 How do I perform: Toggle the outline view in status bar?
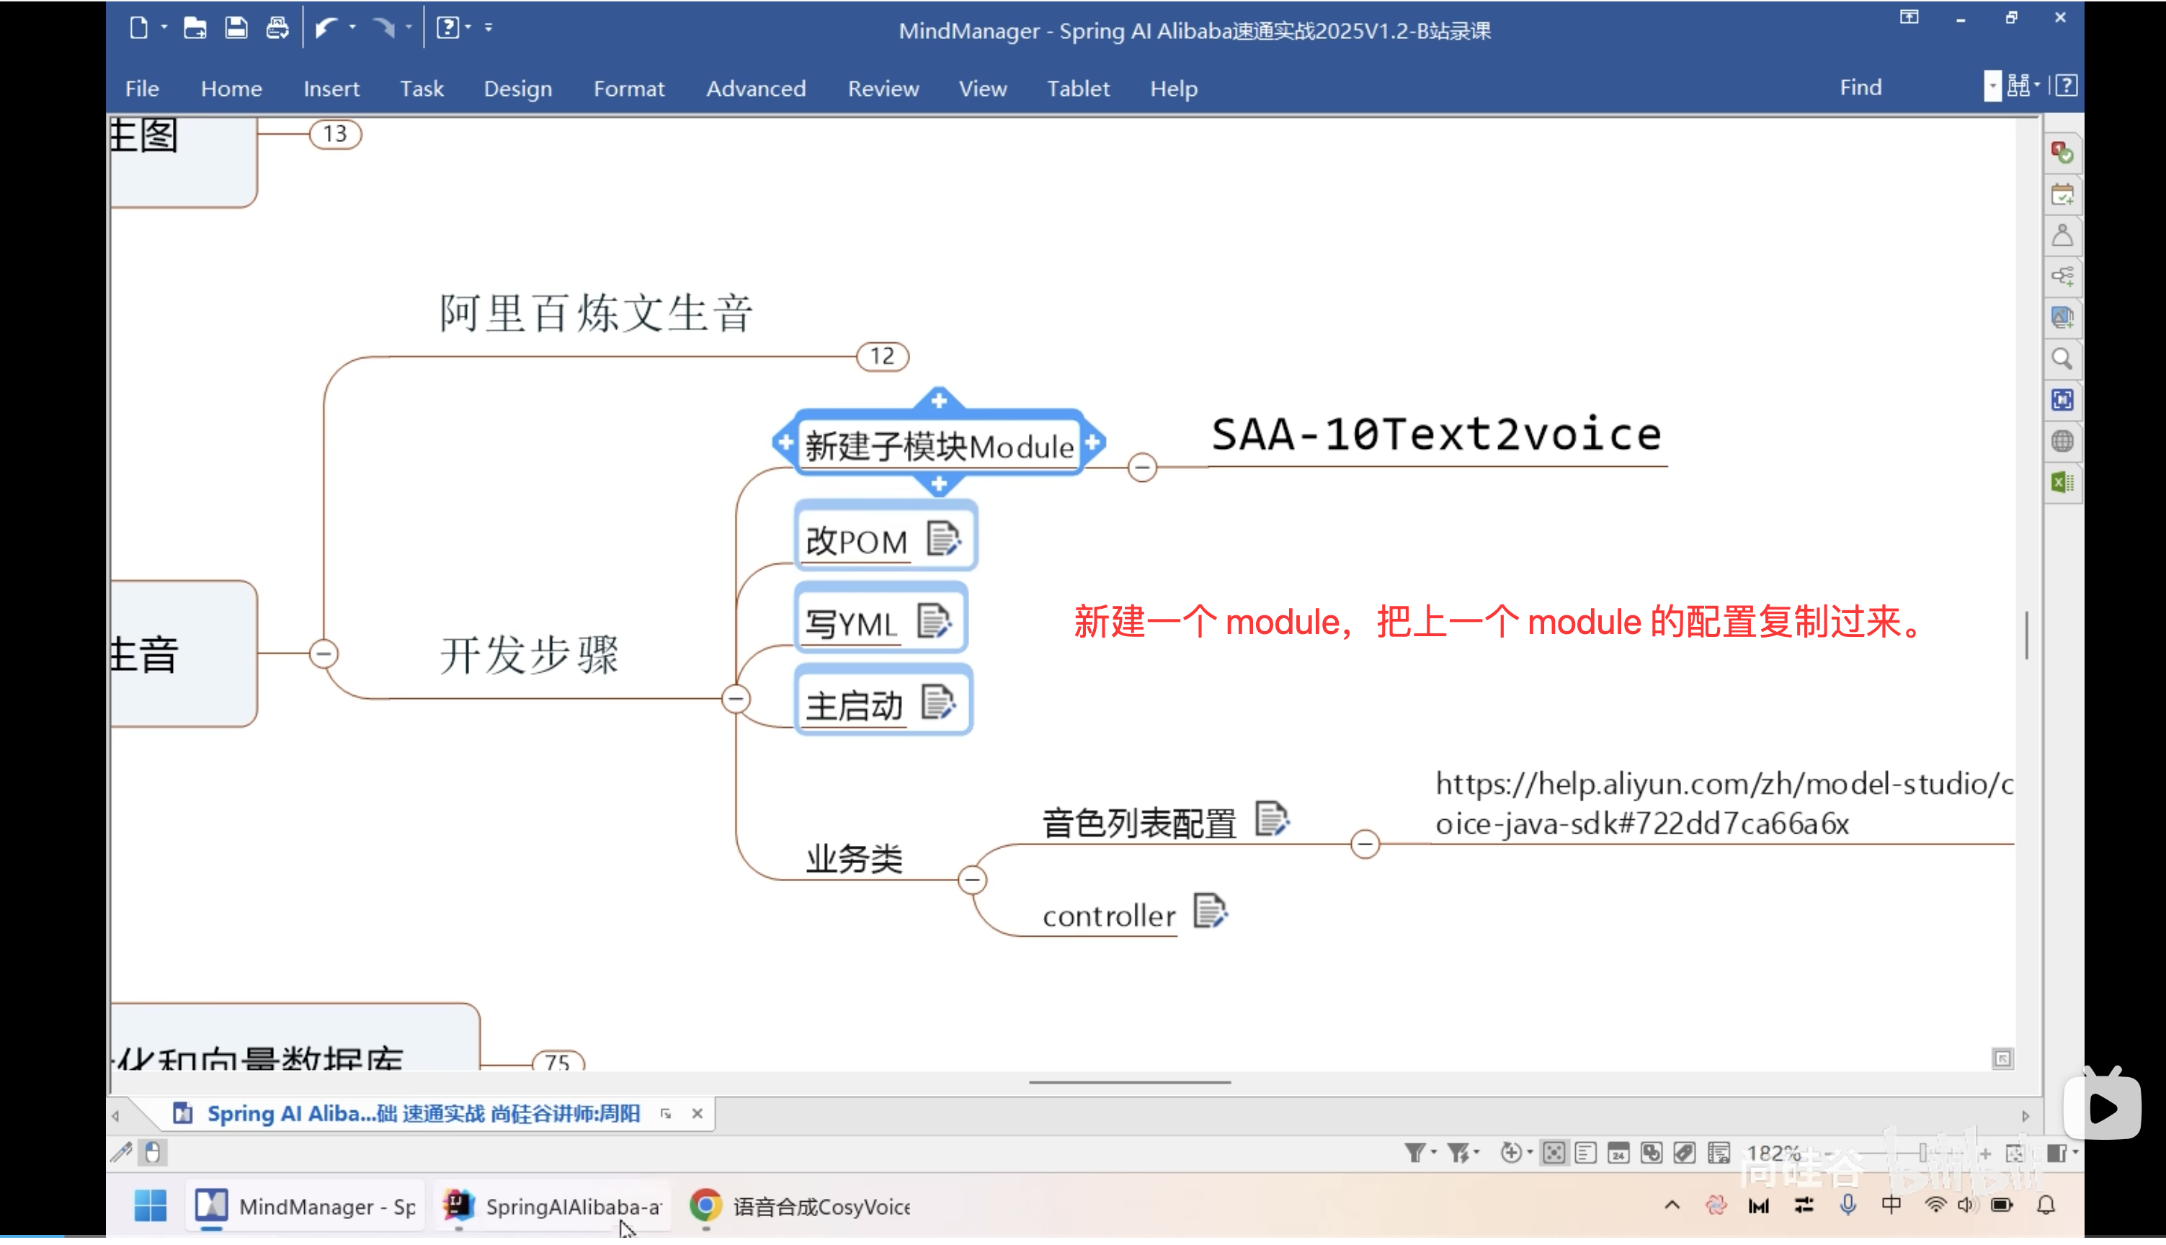pyautogui.click(x=1585, y=1153)
